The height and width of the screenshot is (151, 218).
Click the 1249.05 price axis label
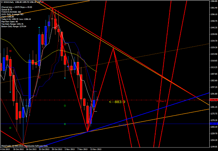tap(214, 147)
